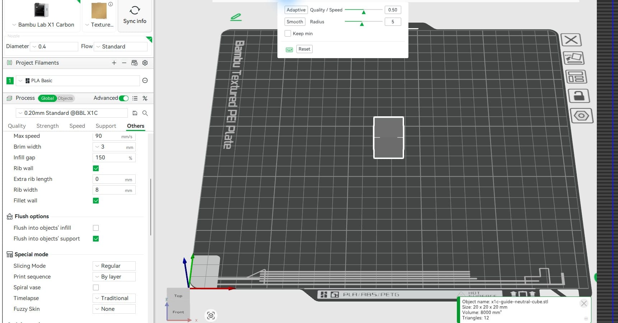Click the AMS filament sync icon
The width and height of the screenshot is (618, 323).
tap(135, 63)
